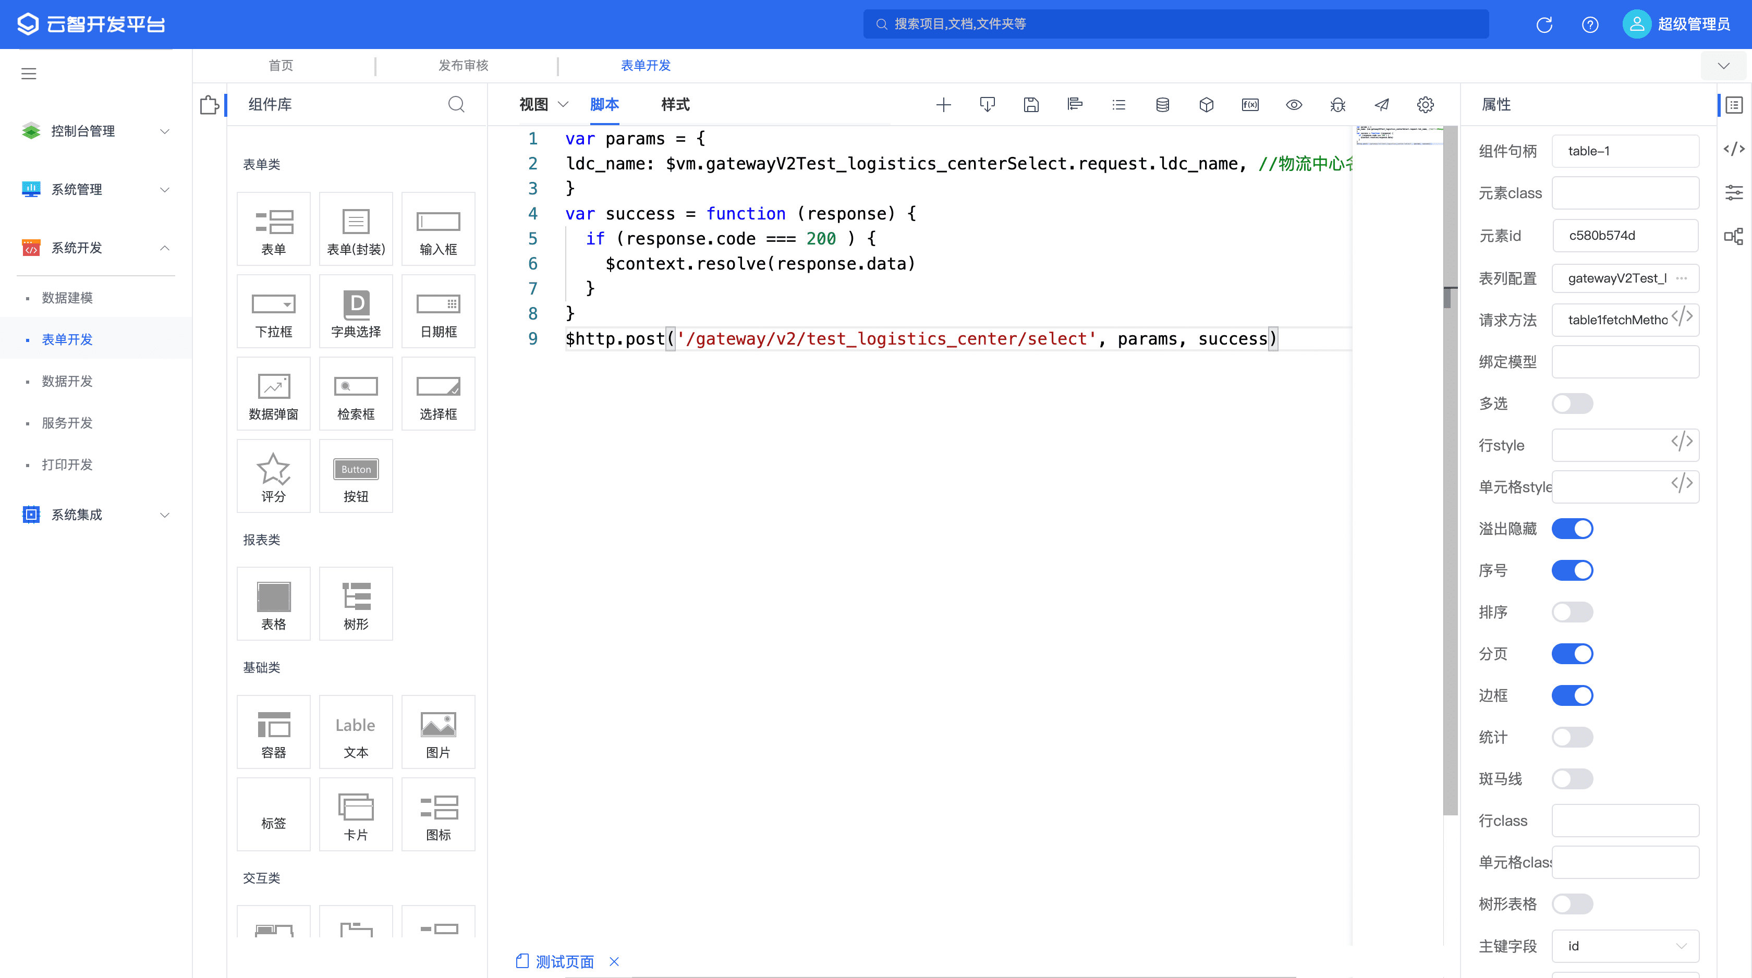Select the 卡片 card component
The width and height of the screenshot is (1752, 978).
click(x=356, y=814)
